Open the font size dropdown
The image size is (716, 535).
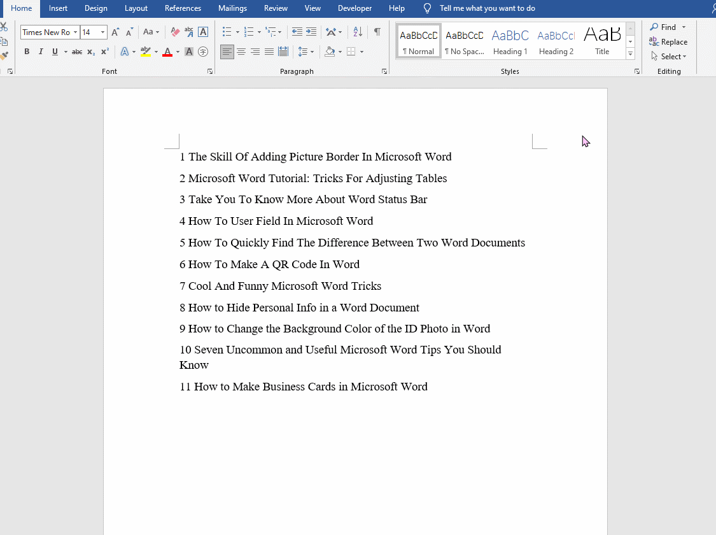(102, 32)
